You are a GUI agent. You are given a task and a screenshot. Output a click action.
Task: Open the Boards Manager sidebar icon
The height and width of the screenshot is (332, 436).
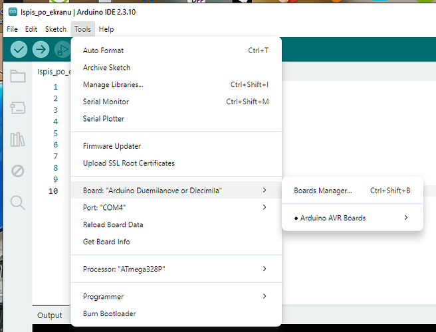click(x=18, y=108)
